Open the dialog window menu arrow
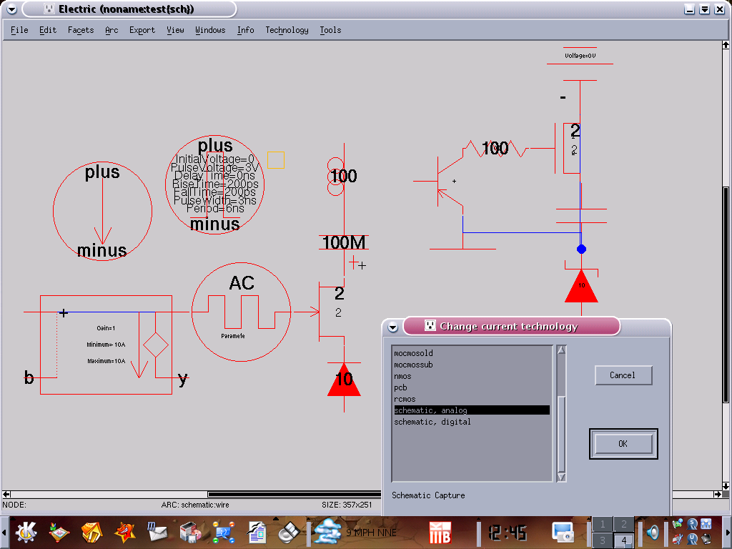The width and height of the screenshot is (732, 549). click(x=392, y=327)
